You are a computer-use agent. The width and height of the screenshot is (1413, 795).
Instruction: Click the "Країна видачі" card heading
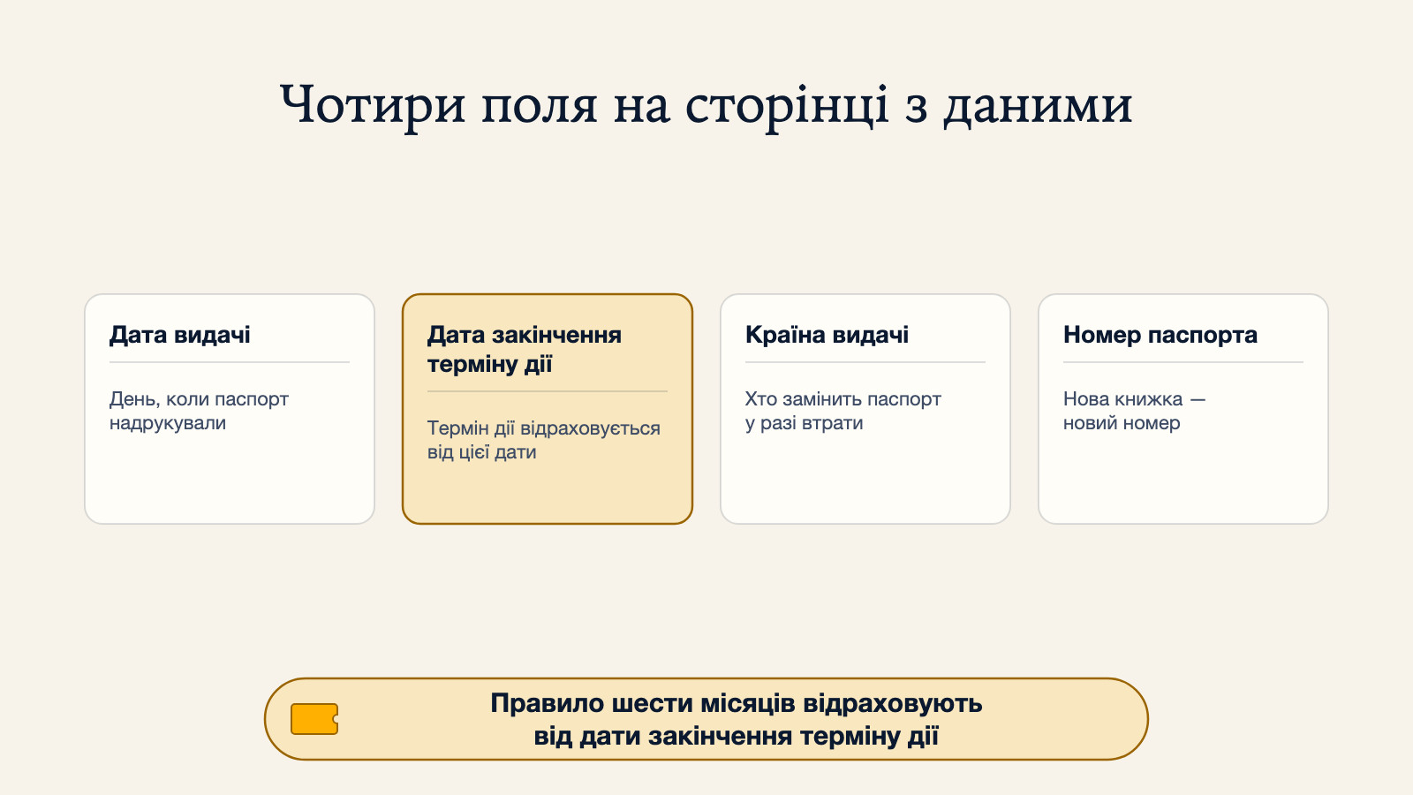827,335
